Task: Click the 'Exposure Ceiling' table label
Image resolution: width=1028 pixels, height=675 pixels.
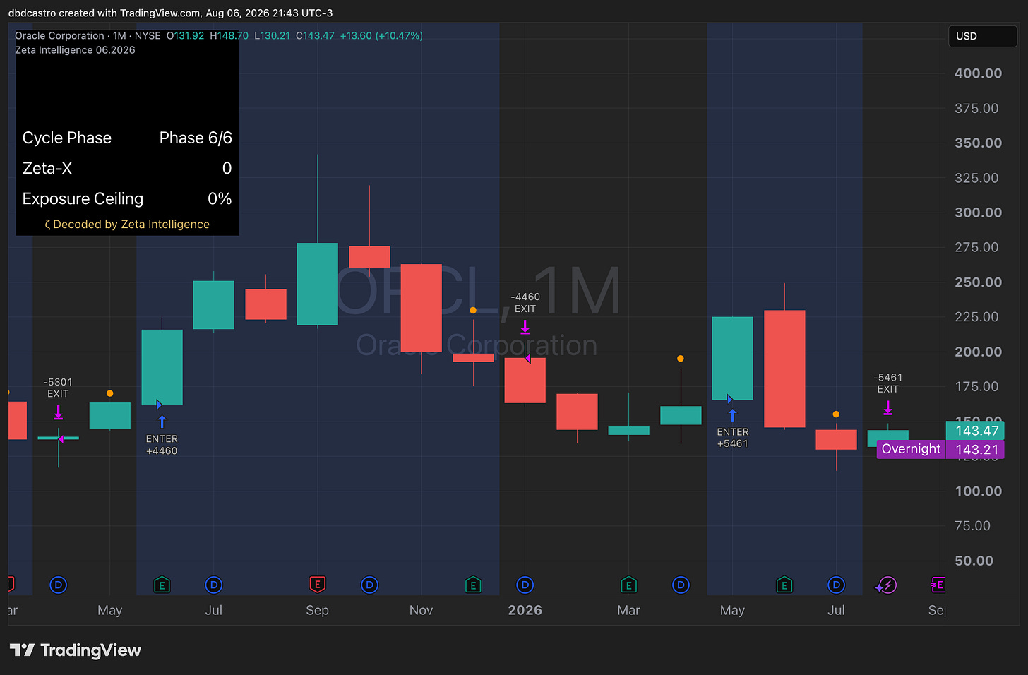Action: click(83, 198)
